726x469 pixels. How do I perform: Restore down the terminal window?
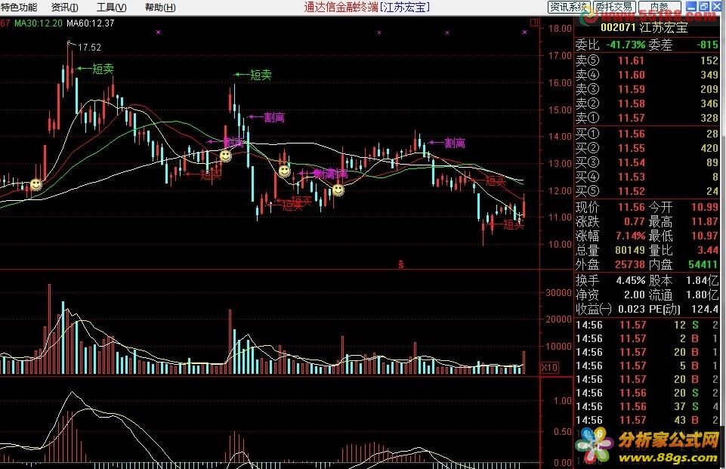point(703,7)
